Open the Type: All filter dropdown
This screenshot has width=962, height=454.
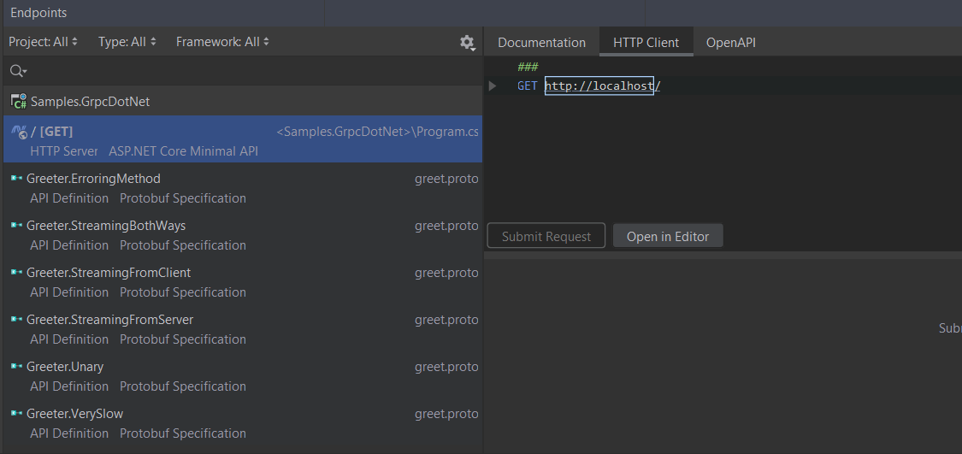[x=127, y=42]
